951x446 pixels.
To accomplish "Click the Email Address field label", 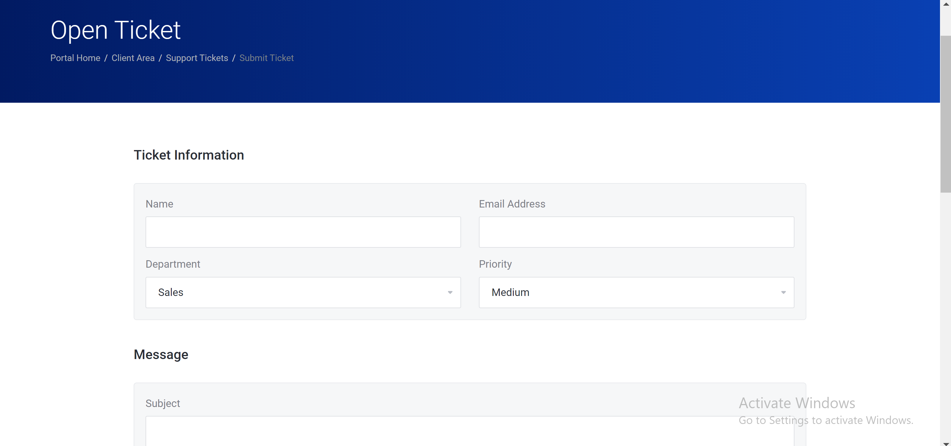I will click(512, 204).
